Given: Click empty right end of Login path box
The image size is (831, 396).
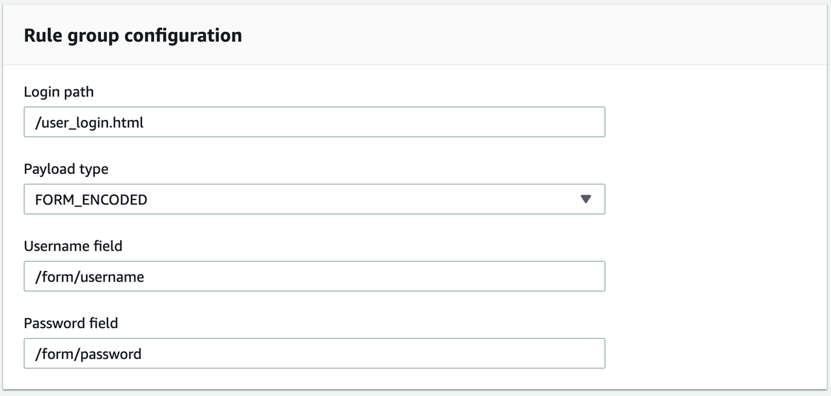Looking at the screenshot, I should pyautogui.click(x=554, y=122).
